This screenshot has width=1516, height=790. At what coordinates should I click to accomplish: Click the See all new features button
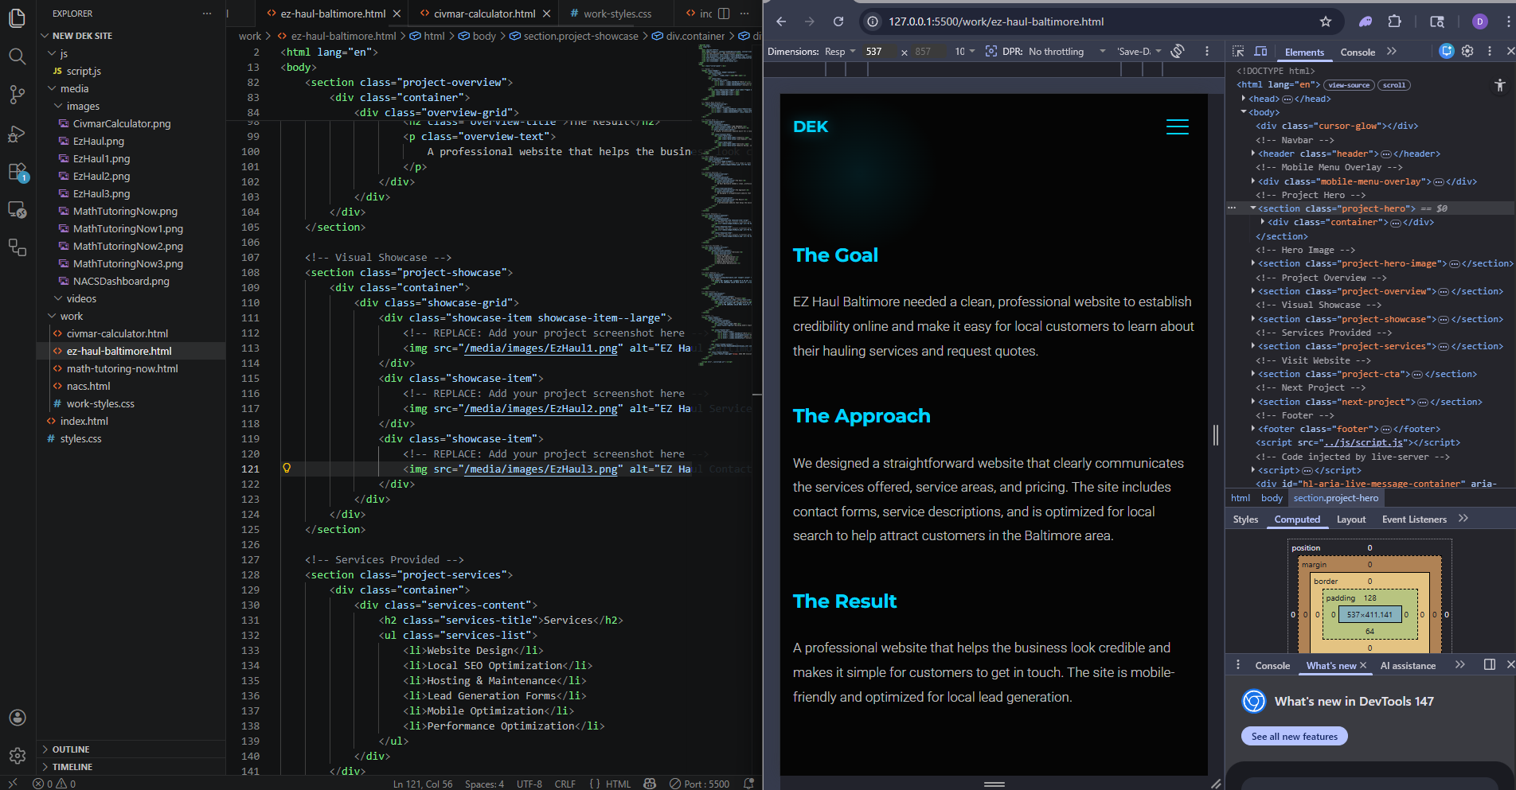coord(1295,737)
